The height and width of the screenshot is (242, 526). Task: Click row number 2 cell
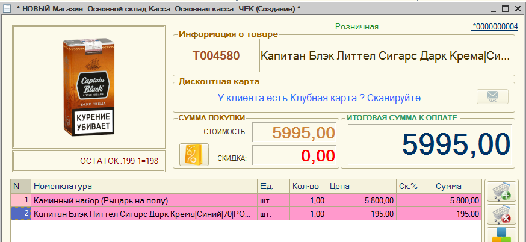coord(21,214)
